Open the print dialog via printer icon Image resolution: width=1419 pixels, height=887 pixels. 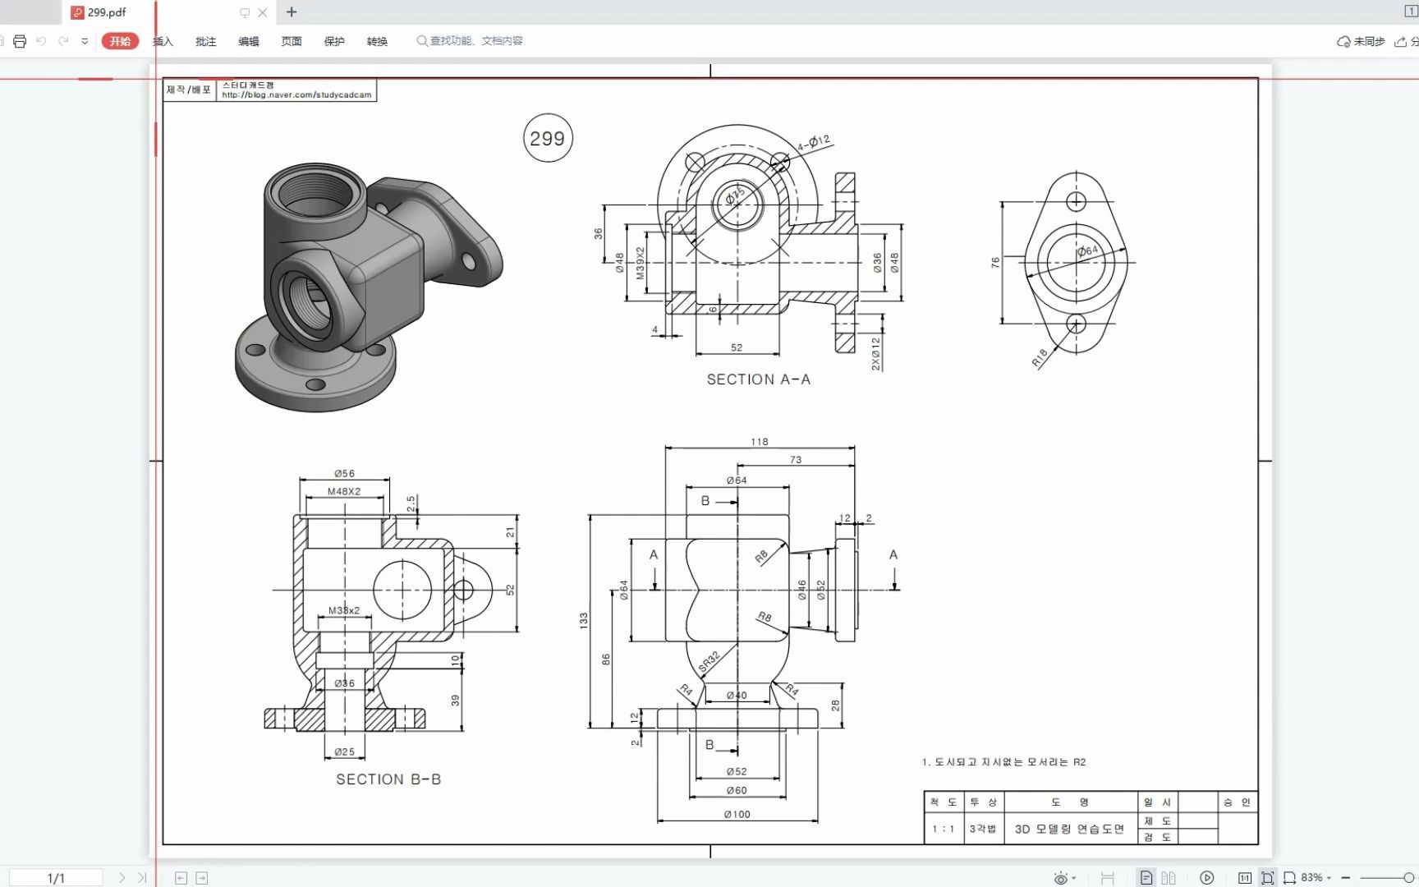[19, 40]
